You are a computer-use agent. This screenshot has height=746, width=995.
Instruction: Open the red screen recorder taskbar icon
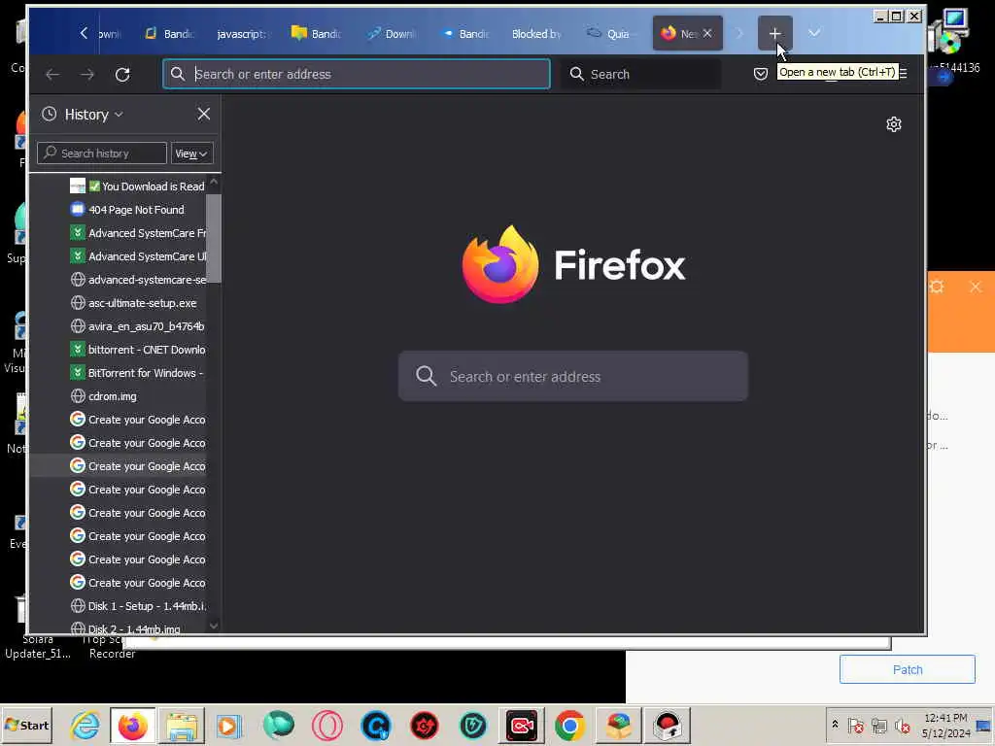(521, 726)
